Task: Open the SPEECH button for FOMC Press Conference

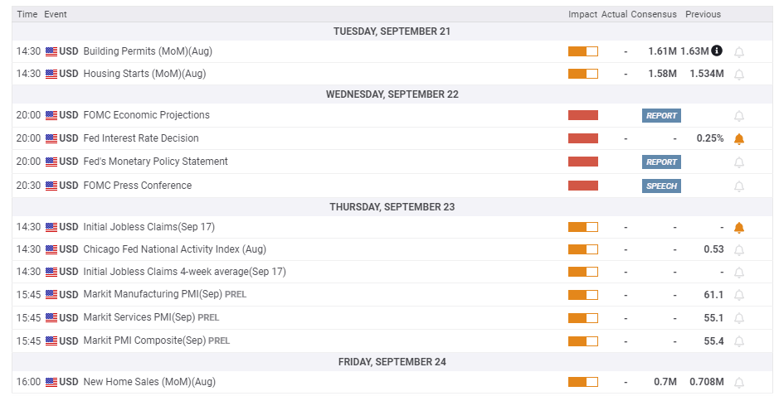Action: [661, 186]
